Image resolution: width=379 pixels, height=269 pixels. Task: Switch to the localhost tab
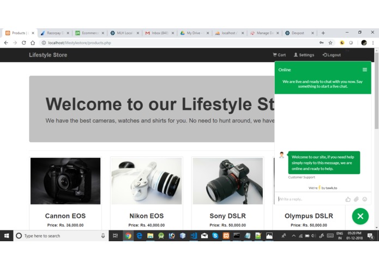(228, 33)
